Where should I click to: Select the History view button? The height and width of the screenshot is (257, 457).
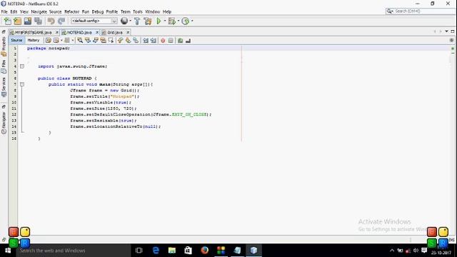click(x=34, y=40)
